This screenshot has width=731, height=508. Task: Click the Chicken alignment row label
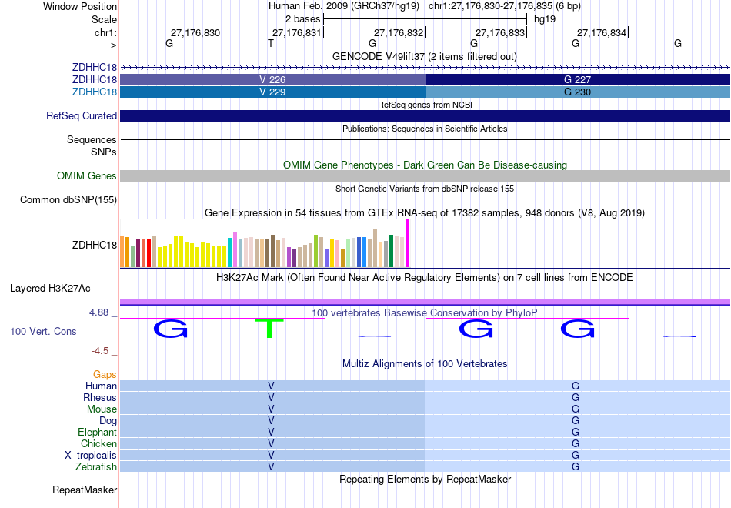coord(98,443)
